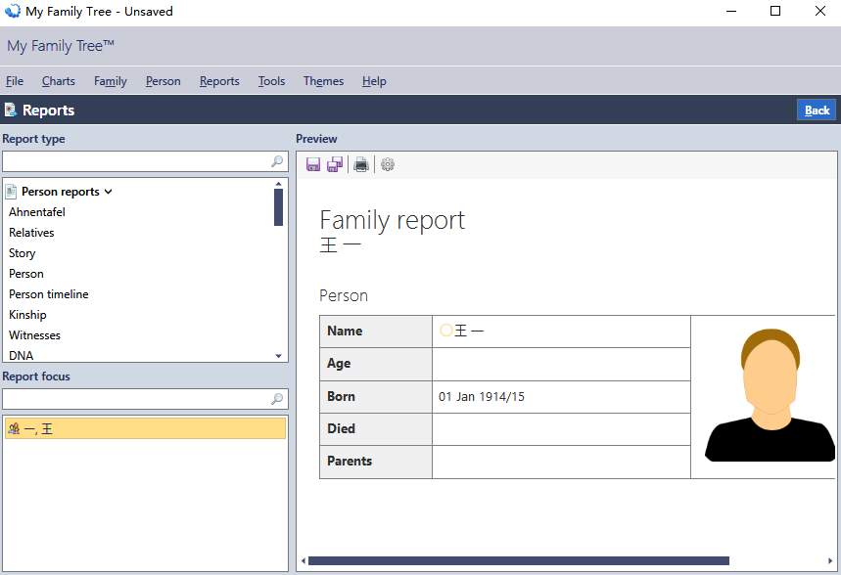Open the File menu
The height and width of the screenshot is (575, 841).
[x=15, y=81]
